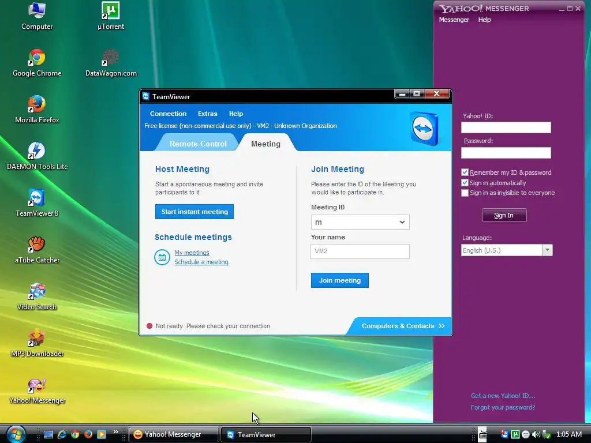Screen dimensions: 591x443
Task: Click the Safely Remove Hardware tray icon
Action: pos(546,435)
